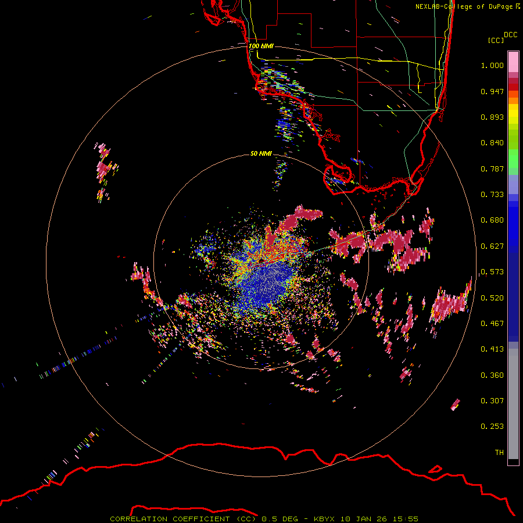Click the 0.947 color scale label
This screenshot has height=523, width=523.
[492, 91]
